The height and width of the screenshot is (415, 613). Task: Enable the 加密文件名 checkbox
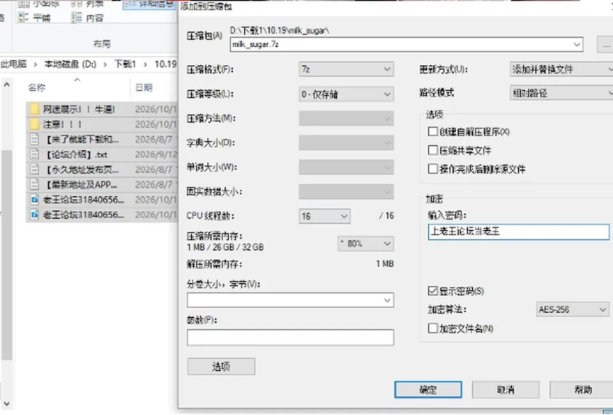433,328
